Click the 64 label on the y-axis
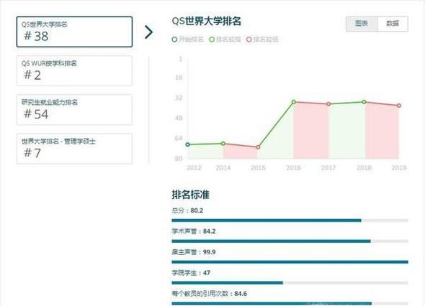Viewport: 425px width, 306px height. [x=179, y=138]
